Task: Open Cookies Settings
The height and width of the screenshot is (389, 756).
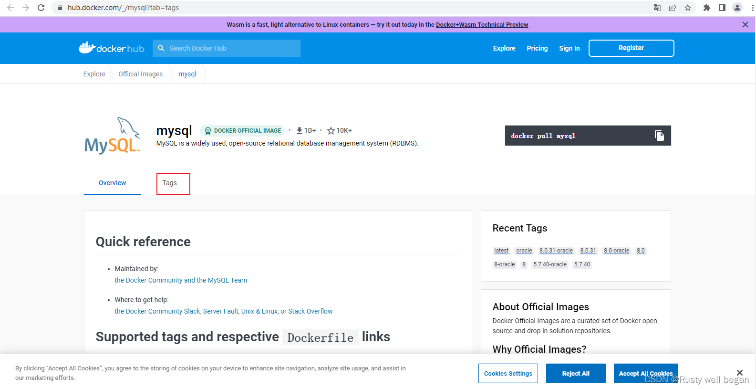Action: [508, 373]
